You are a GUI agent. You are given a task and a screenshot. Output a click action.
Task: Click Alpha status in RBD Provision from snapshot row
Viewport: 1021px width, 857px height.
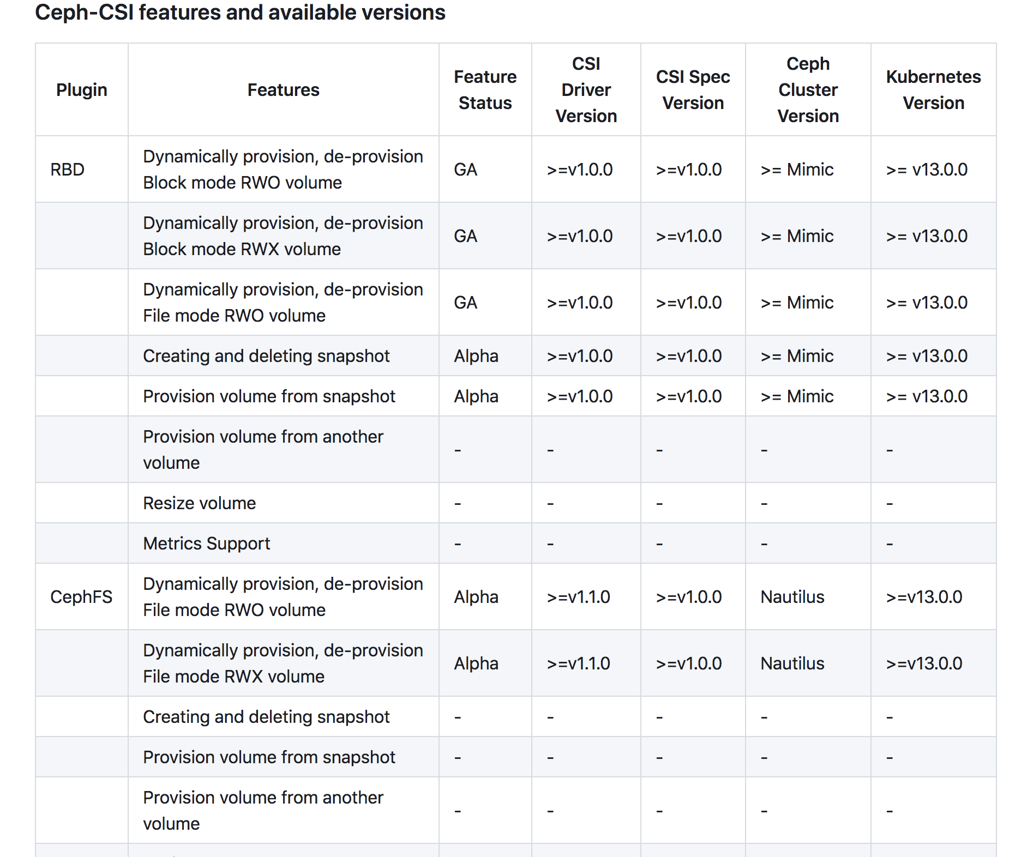point(476,396)
